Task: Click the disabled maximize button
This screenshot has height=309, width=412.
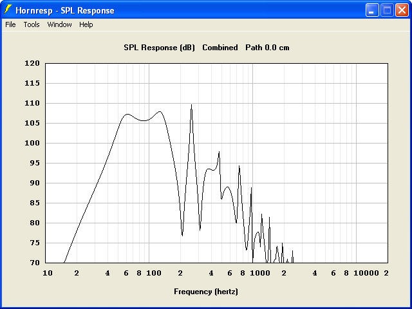Action: tap(387, 10)
